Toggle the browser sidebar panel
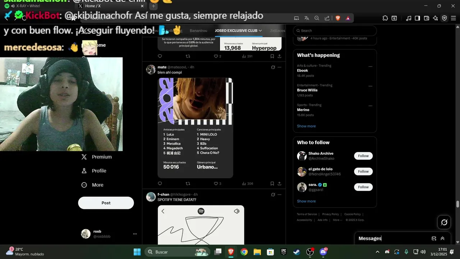 pyautogui.click(x=417, y=18)
